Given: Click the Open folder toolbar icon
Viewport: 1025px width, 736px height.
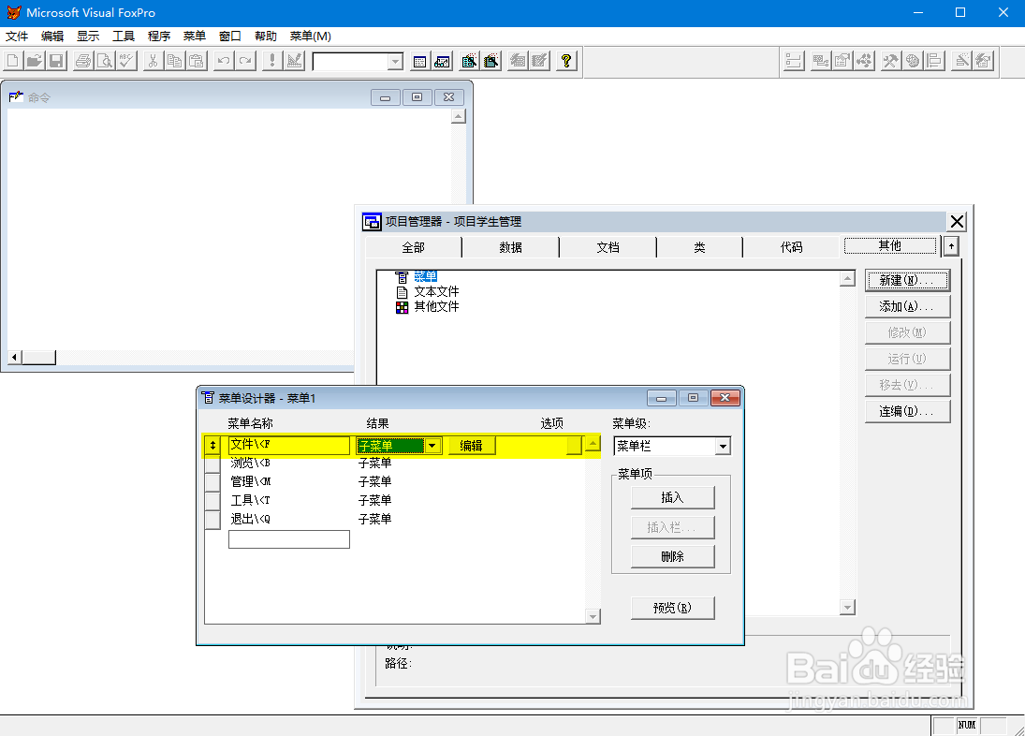Looking at the screenshot, I should 35,62.
